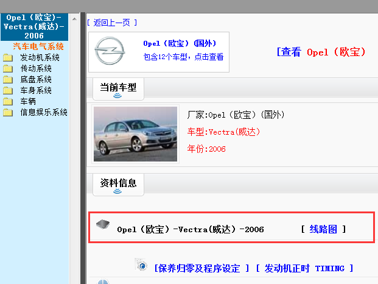Open the 车身系统 folder icon
This screenshot has width=378, height=284.
point(8,90)
